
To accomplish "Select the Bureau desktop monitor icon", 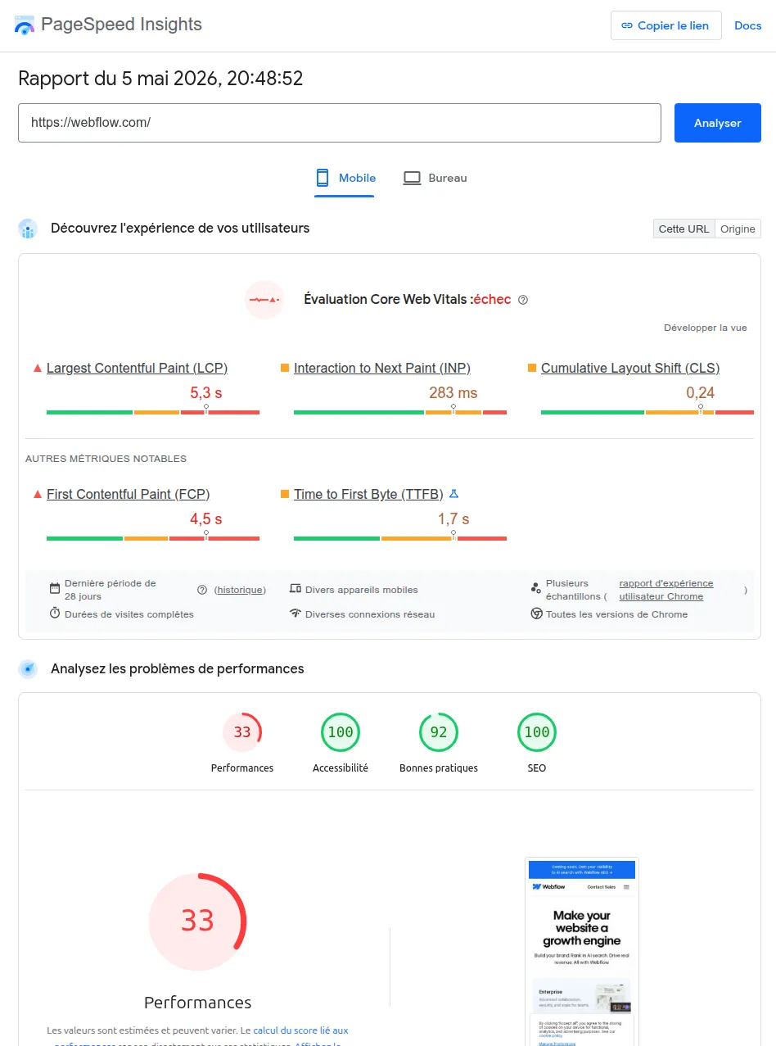I will (412, 178).
